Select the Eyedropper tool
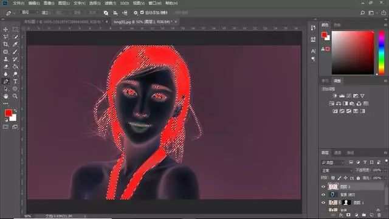Image resolution: width=389 pixels, height=219 pixels. pyautogui.click(x=15, y=44)
